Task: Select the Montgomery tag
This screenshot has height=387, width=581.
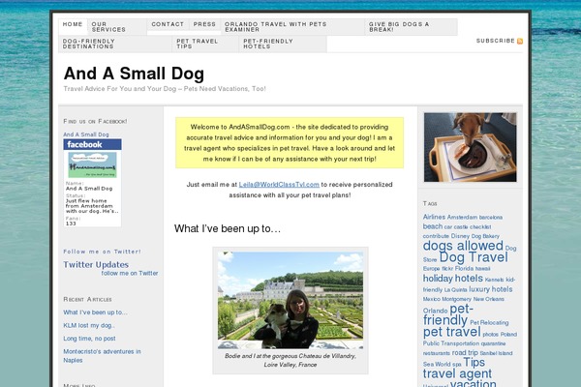Action: 456,299
